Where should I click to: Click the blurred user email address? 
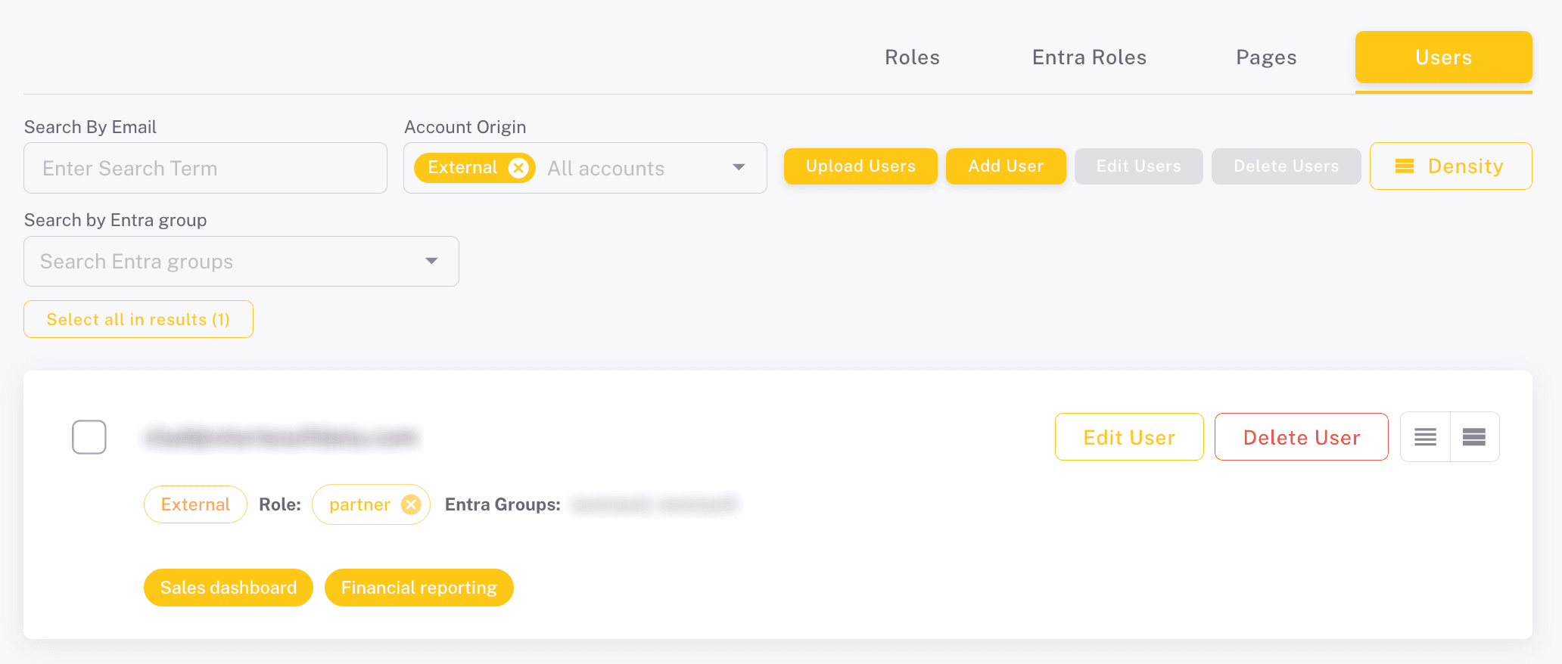[282, 437]
